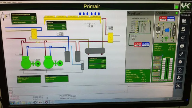The image size is (192, 108).
Task: Toggle the green status indicator beside Scrubber
Action: 176,13
